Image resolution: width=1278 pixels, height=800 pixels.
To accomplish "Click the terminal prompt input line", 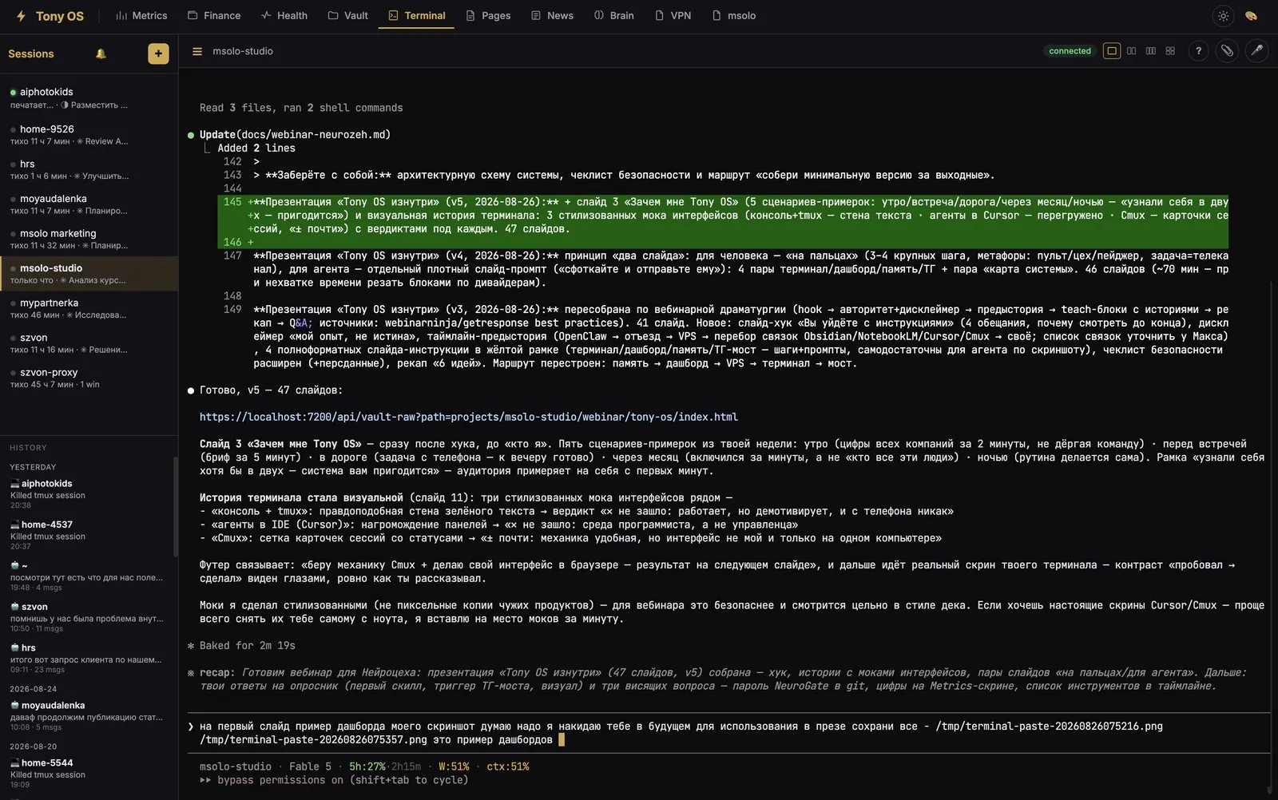I will [728, 733].
